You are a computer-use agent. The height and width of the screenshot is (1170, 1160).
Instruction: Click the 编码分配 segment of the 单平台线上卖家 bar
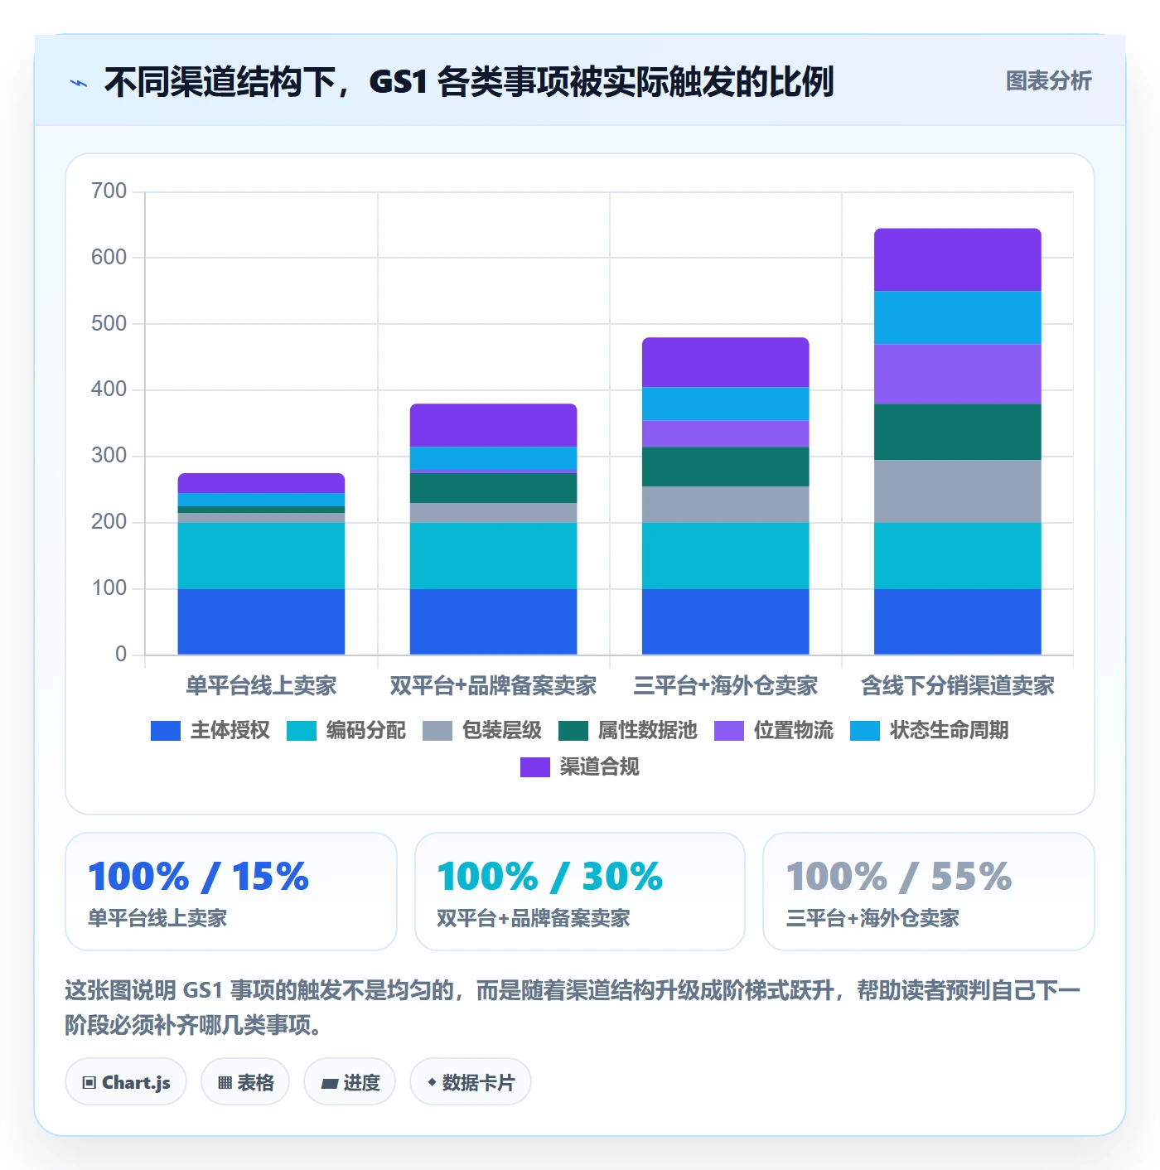(x=261, y=556)
